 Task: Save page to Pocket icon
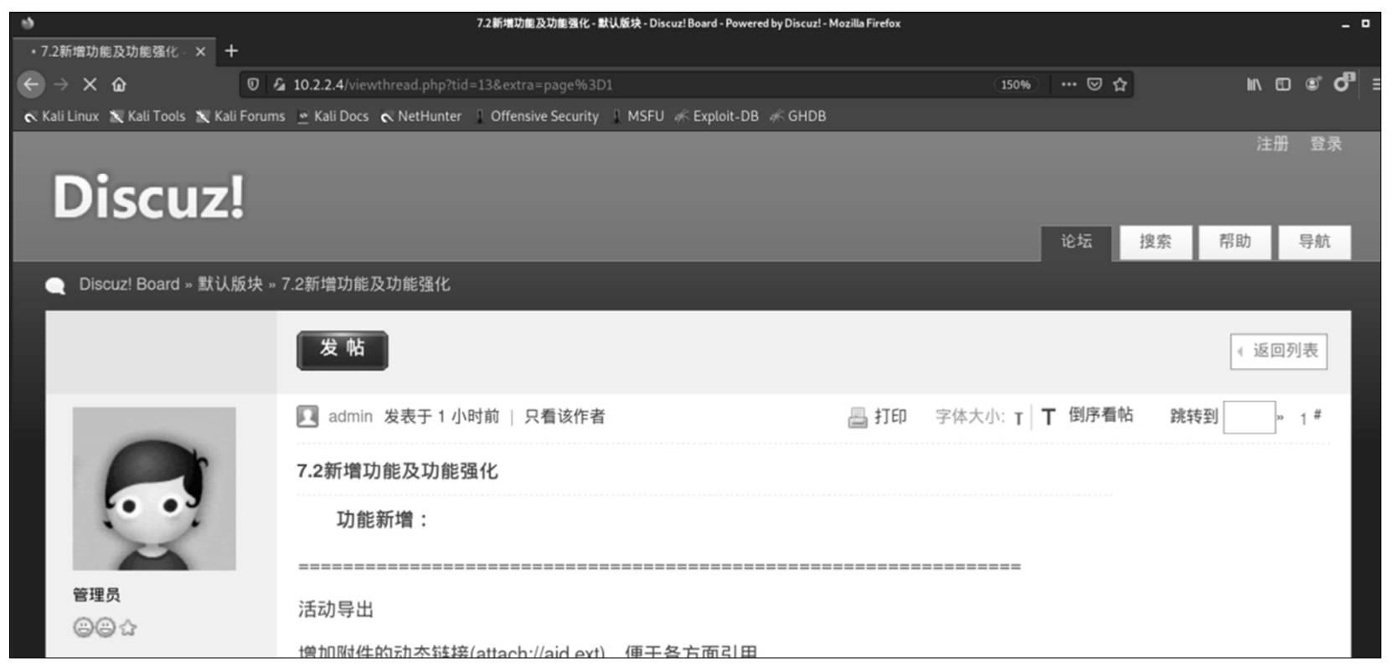(x=1094, y=85)
